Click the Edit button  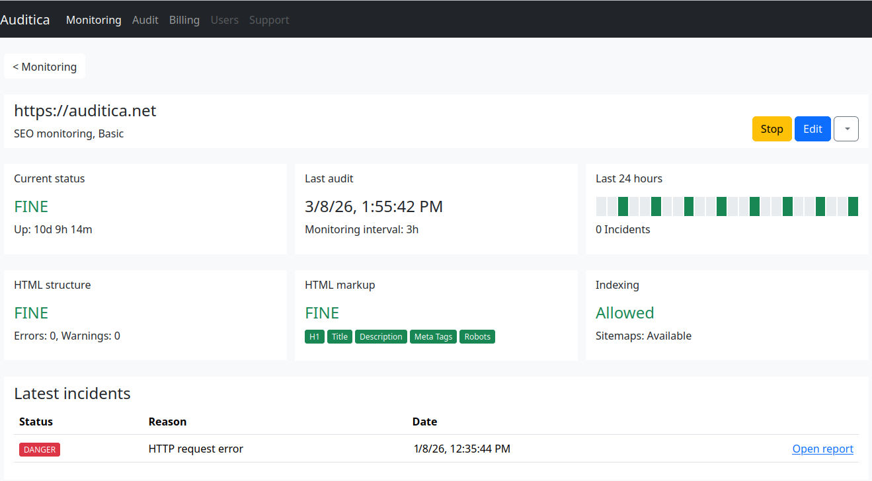pos(813,129)
